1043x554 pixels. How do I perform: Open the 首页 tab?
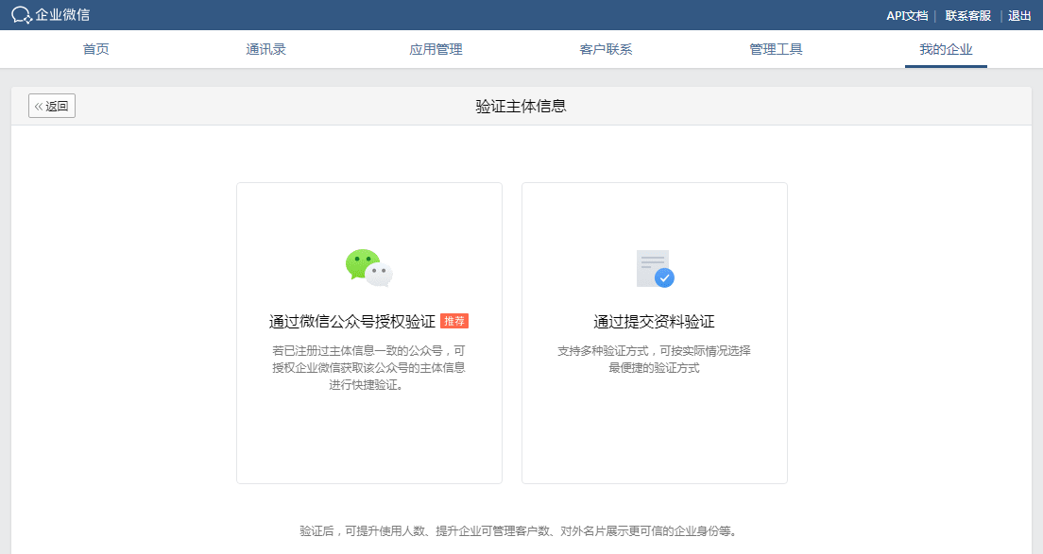(96, 50)
